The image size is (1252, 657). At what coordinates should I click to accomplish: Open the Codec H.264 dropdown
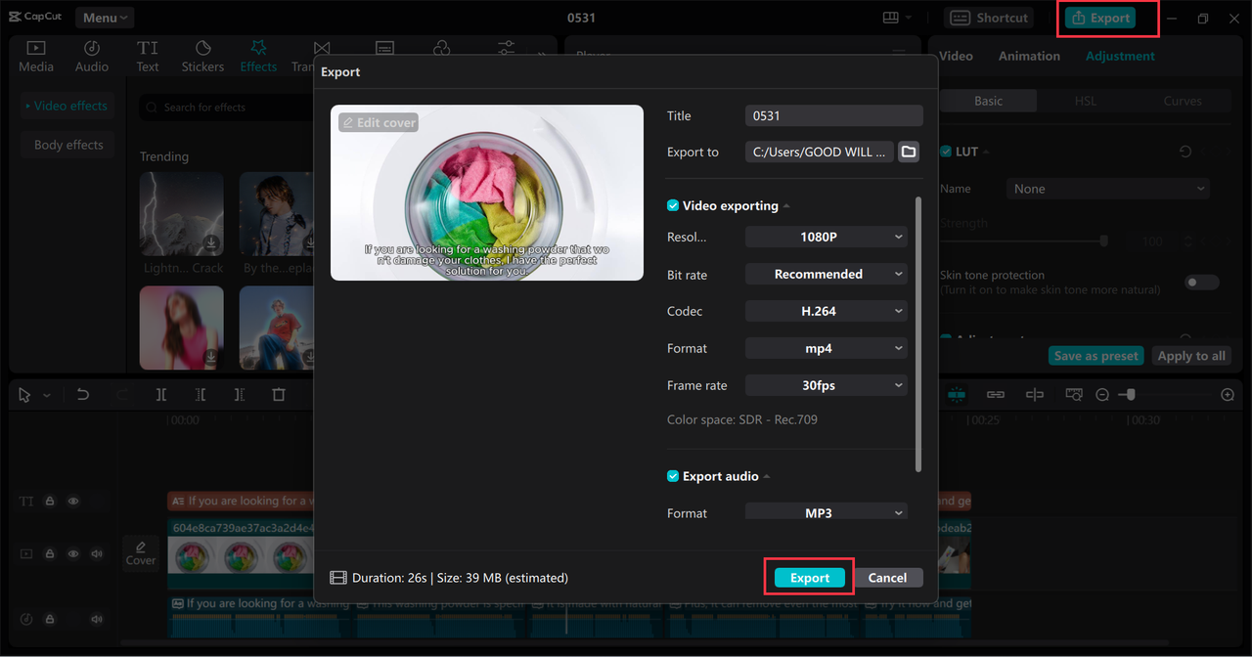(x=827, y=311)
